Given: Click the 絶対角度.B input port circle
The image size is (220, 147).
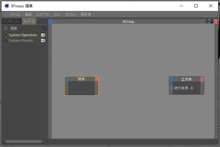Looking at the screenshot, I should tap(171, 88).
